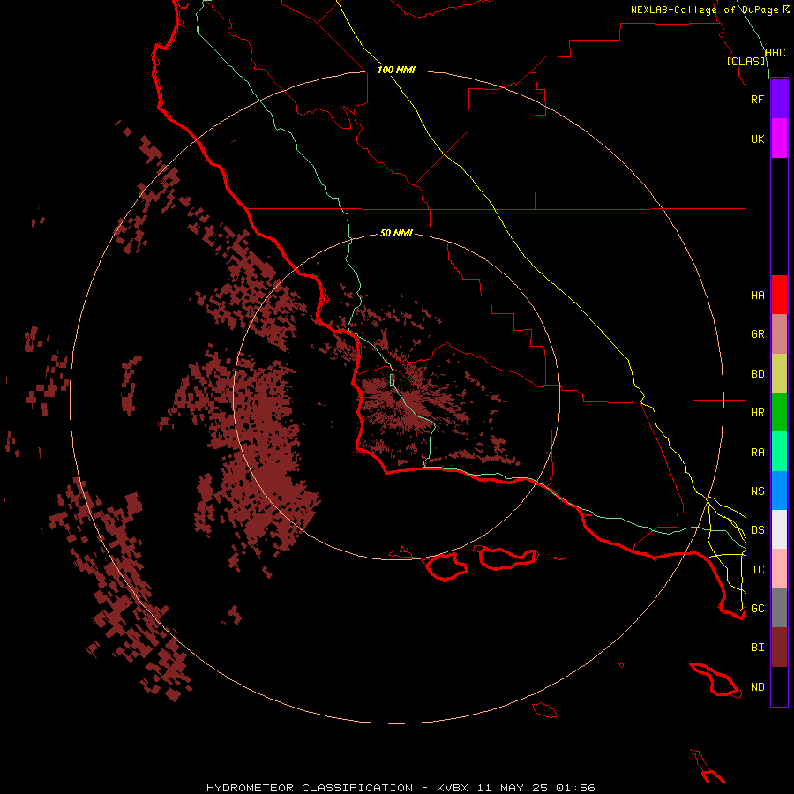Select the GR pink-tan legend swatch
The height and width of the screenshot is (794, 794).
(779, 333)
